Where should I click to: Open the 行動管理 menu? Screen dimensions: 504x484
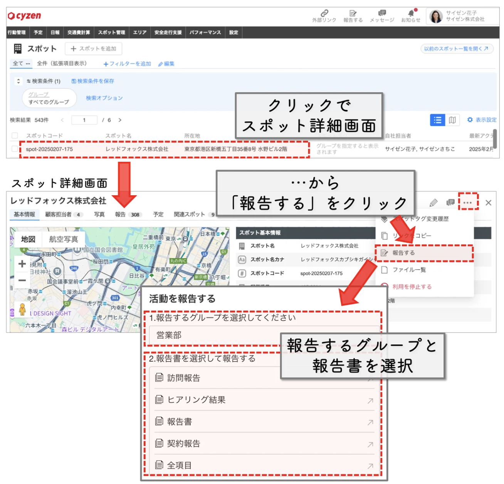[17, 32]
